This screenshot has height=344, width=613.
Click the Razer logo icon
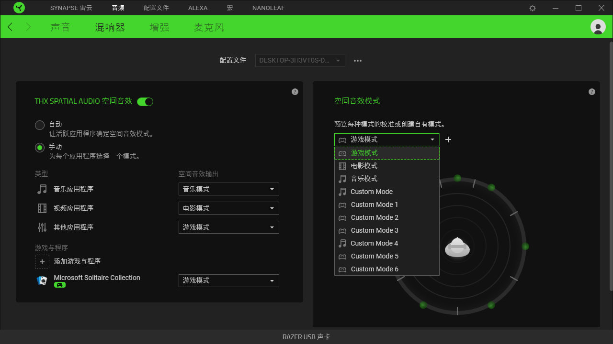[19, 8]
